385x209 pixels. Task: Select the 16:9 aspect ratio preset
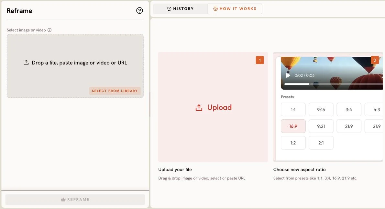pyautogui.click(x=293, y=126)
